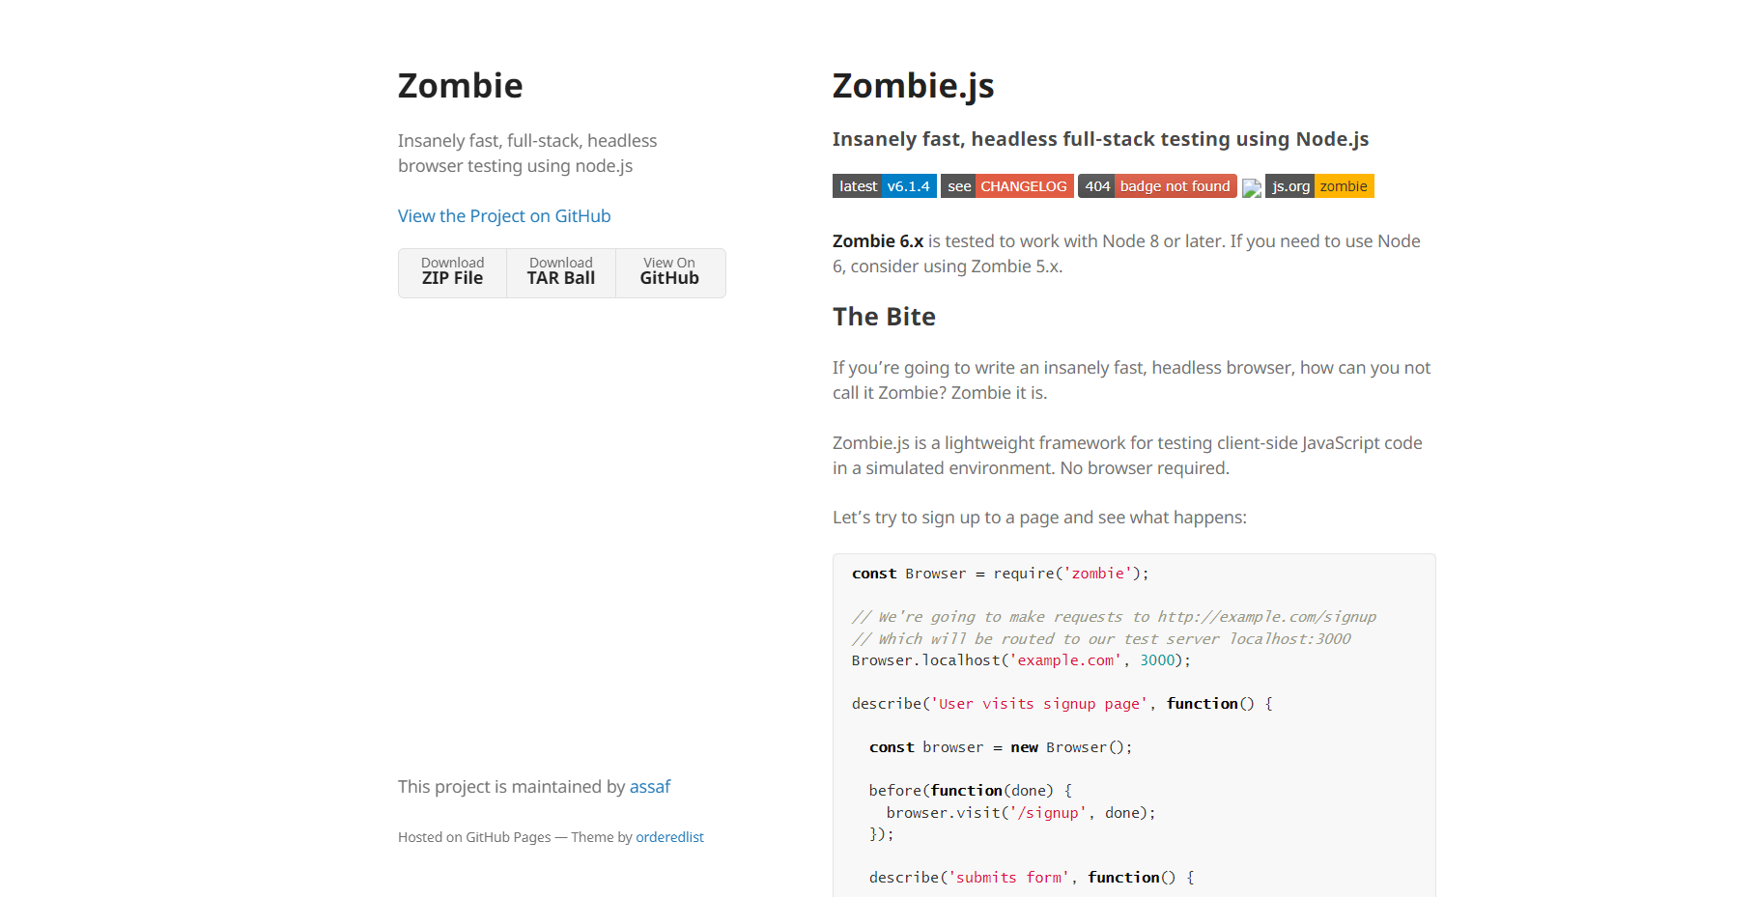Select the 'zombie' string in the code block
1756x897 pixels.
pos(1100,573)
